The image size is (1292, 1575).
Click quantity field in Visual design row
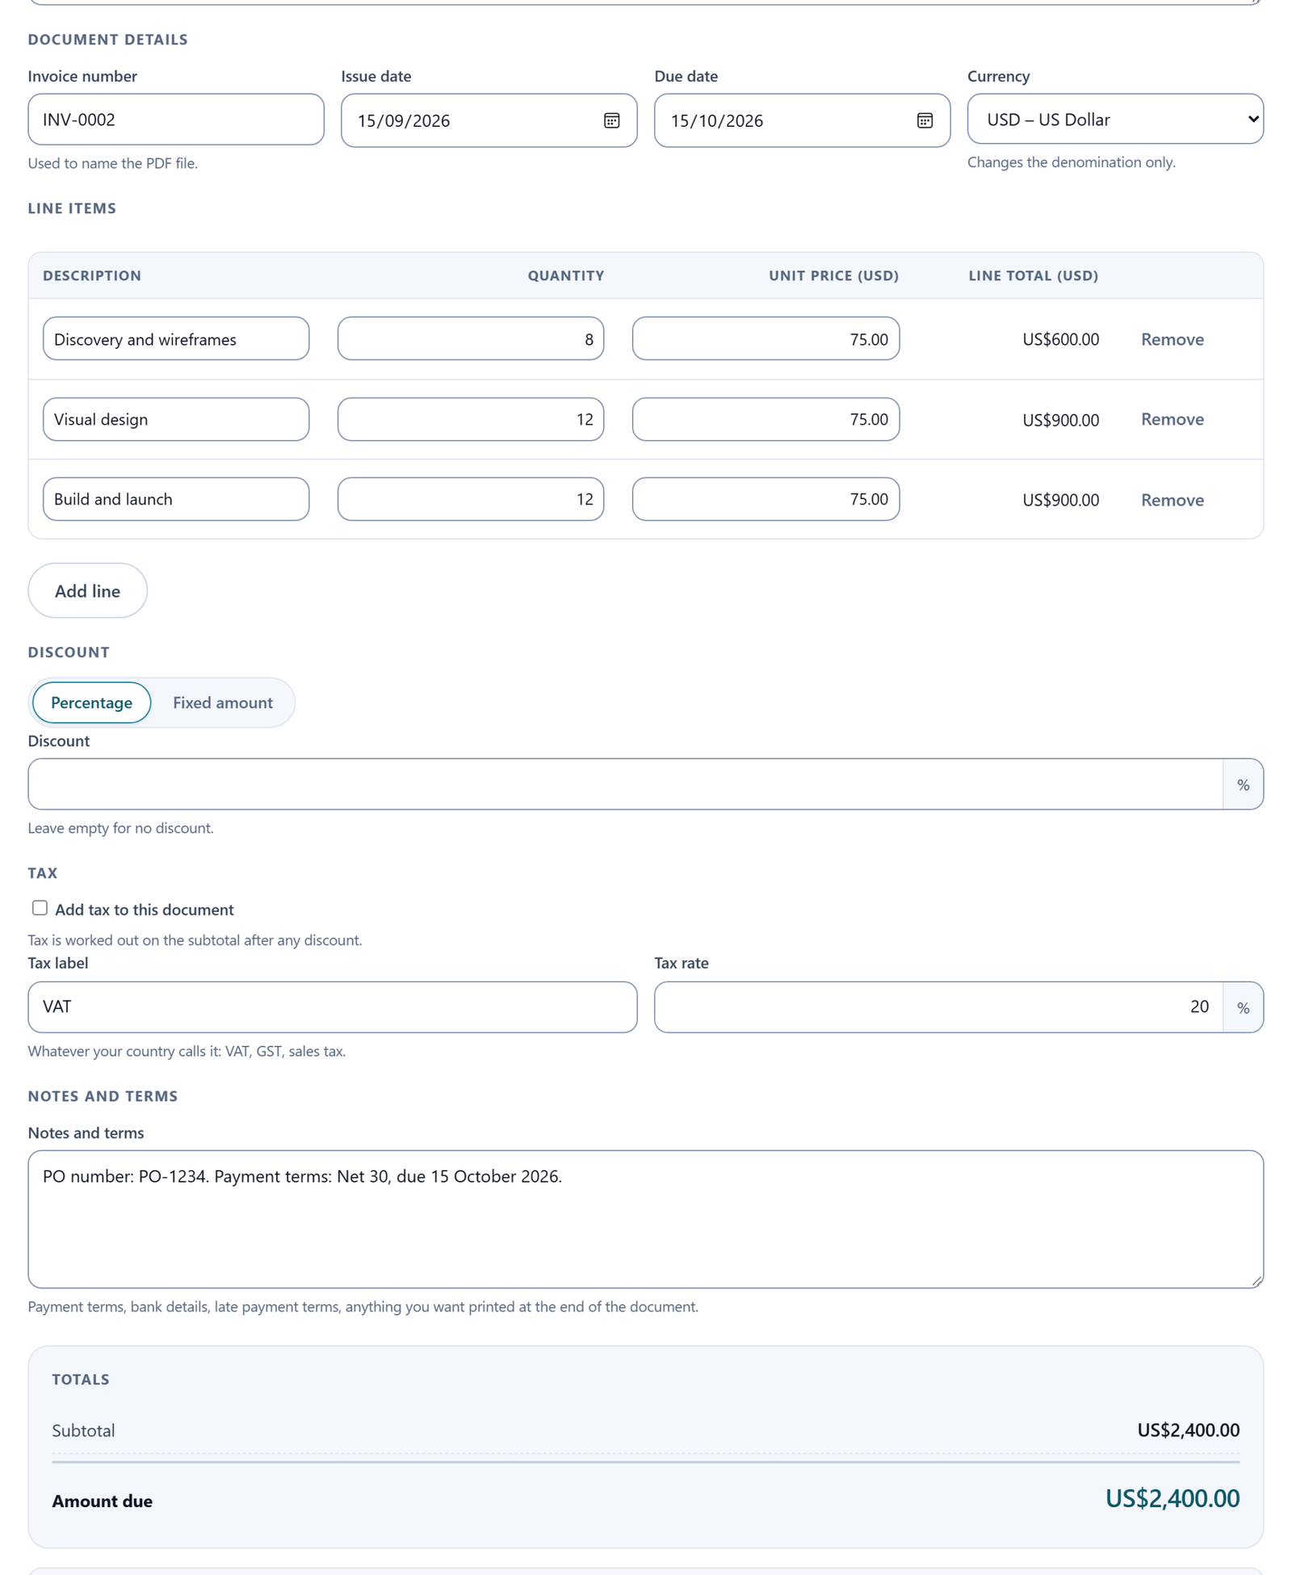coord(471,419)
